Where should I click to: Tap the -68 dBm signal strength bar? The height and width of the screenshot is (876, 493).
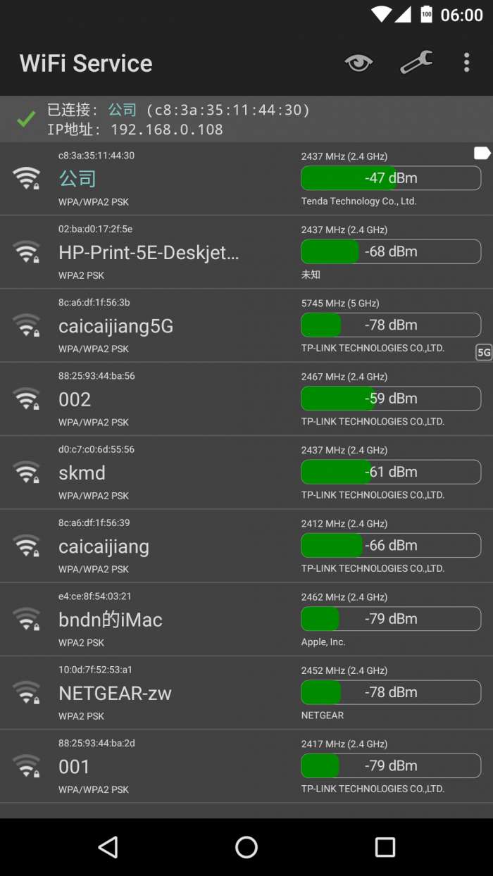point(391,251)
